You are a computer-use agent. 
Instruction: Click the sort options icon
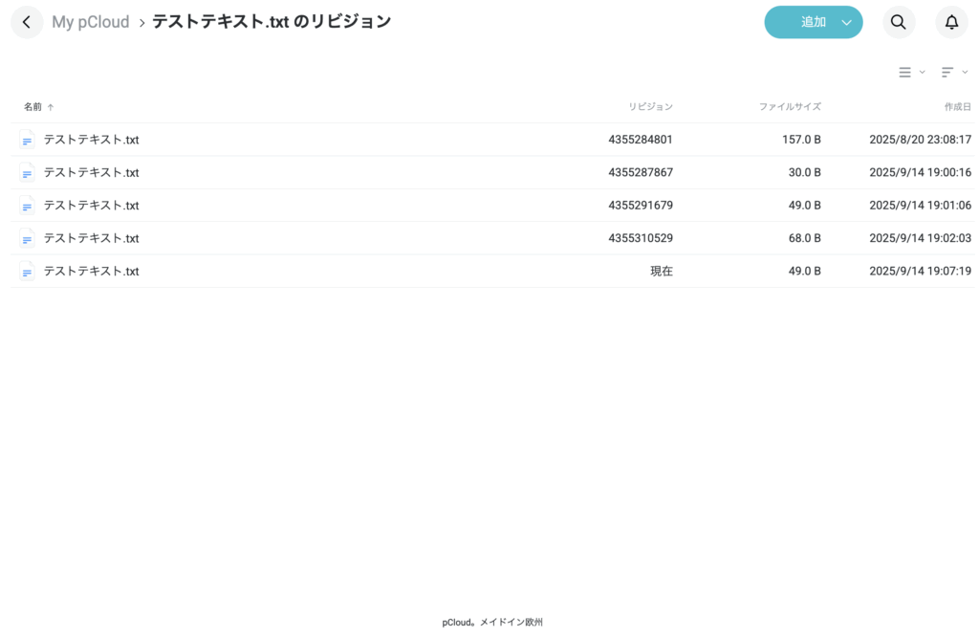(x=946, y=72)
